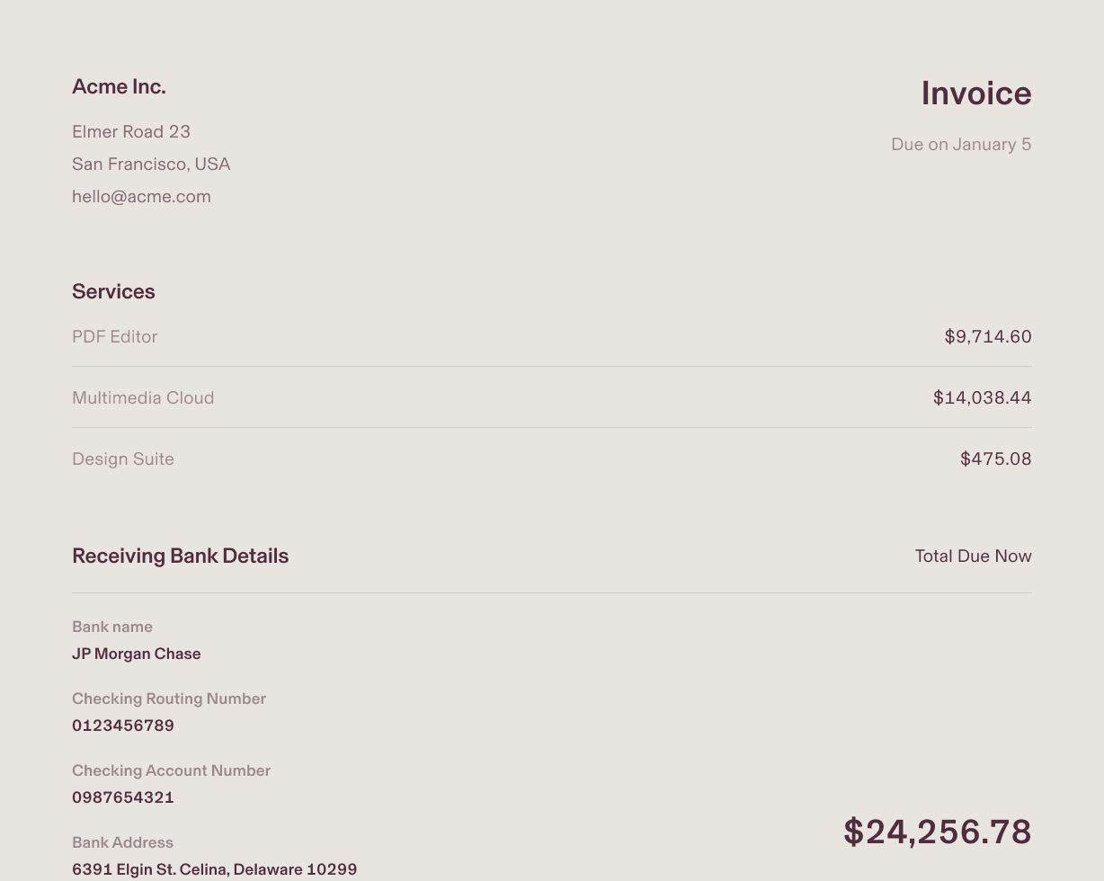Click the 6391 Elgin St. bank address
This screenshot has width=1104, height=881.
click(214, 869)
